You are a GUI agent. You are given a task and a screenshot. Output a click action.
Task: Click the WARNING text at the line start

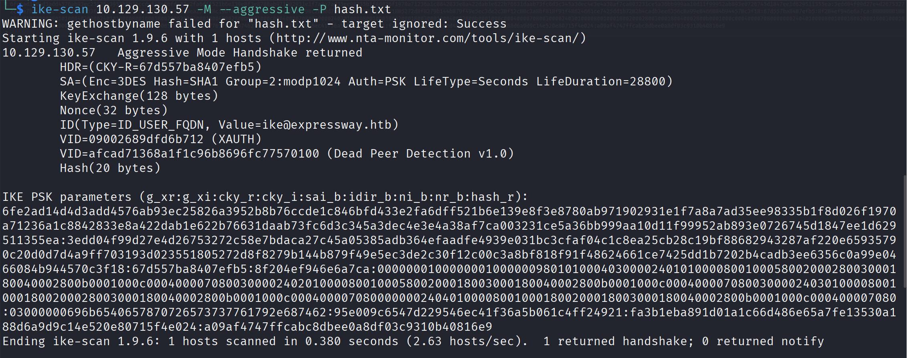point(30,24)
